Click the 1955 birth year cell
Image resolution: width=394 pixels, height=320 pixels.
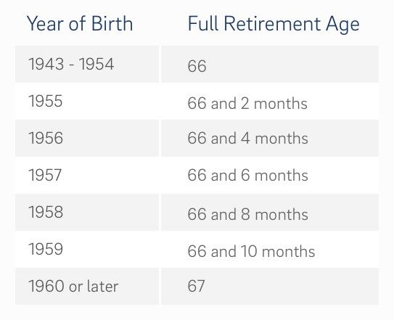87,101
